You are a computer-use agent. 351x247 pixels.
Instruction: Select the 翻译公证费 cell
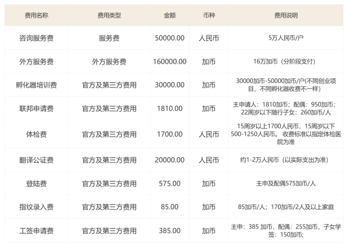point(36,160)
